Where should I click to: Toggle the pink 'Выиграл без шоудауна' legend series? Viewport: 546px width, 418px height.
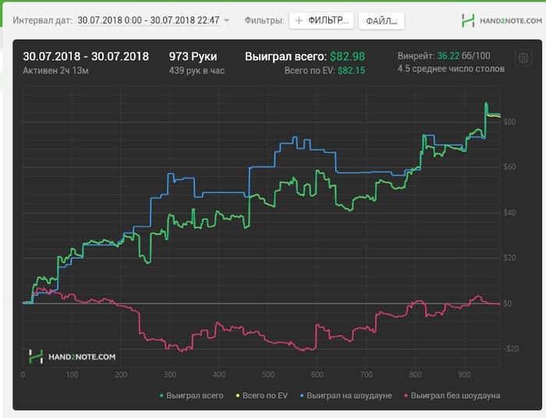click(452, 395)
